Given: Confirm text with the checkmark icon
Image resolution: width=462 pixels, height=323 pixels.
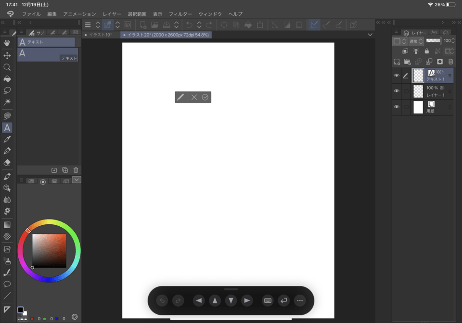Looking at the screenshot, I should 205,97.
